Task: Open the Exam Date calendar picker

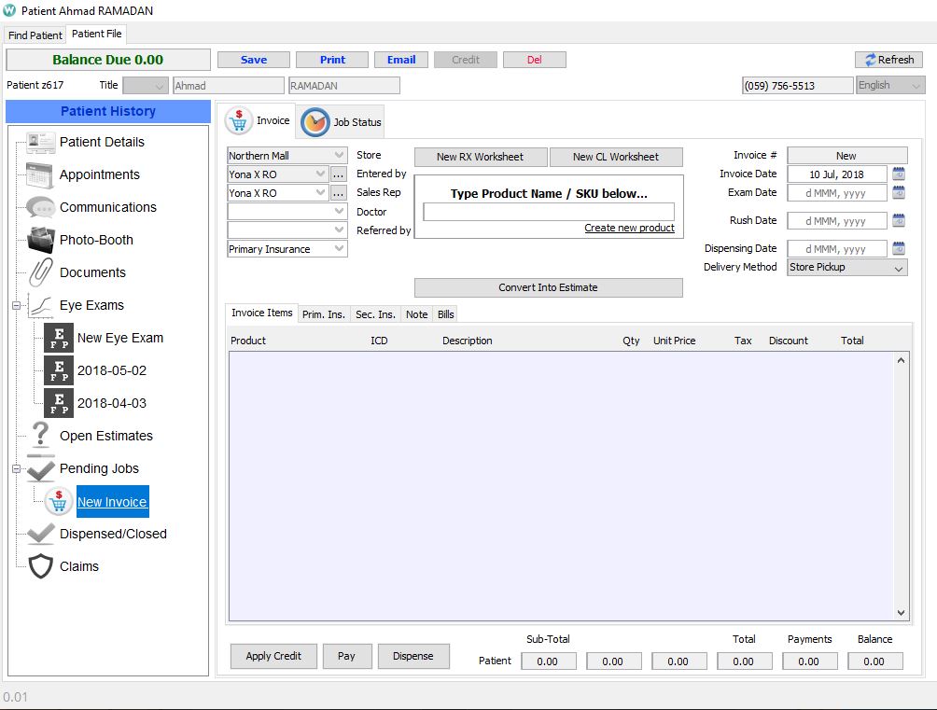Action: [899, 192]
